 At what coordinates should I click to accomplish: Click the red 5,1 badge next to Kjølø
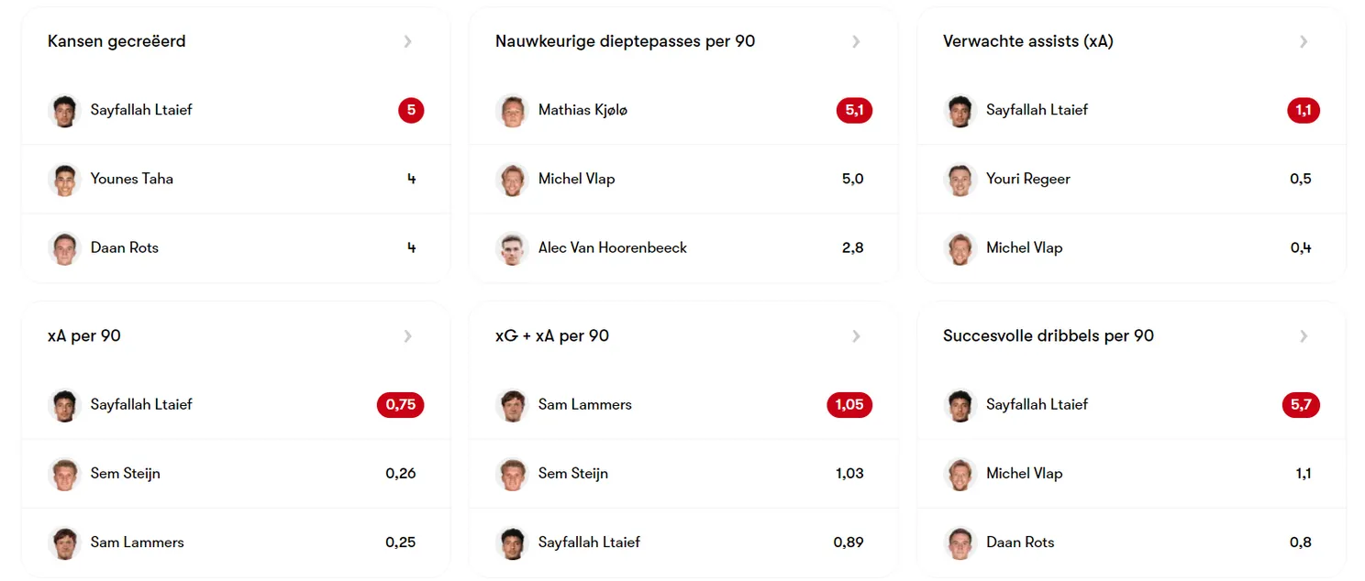point(854,110)
